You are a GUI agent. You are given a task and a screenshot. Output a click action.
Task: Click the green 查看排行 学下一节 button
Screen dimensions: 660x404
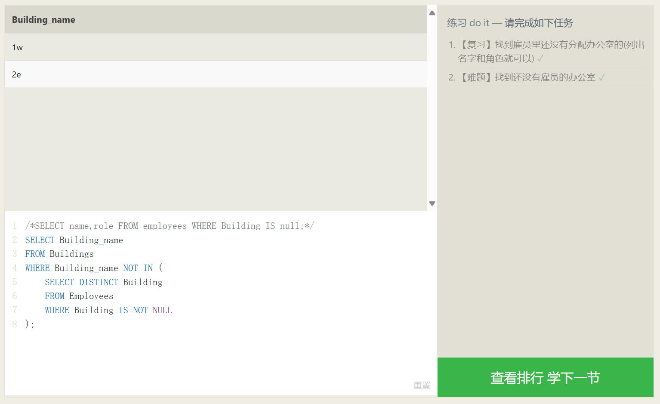tap(545, 377)
